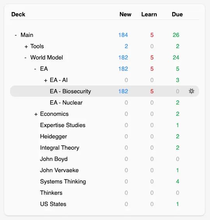Open the Thinkers deck
Image resolution: width=210 pixels, height=220 pixels.
pyautogui.click(x=51, y=193)
